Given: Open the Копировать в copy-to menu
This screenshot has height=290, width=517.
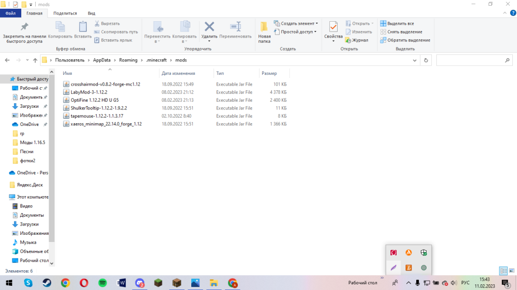Looking at the screenshot, I should click(185, 33).
